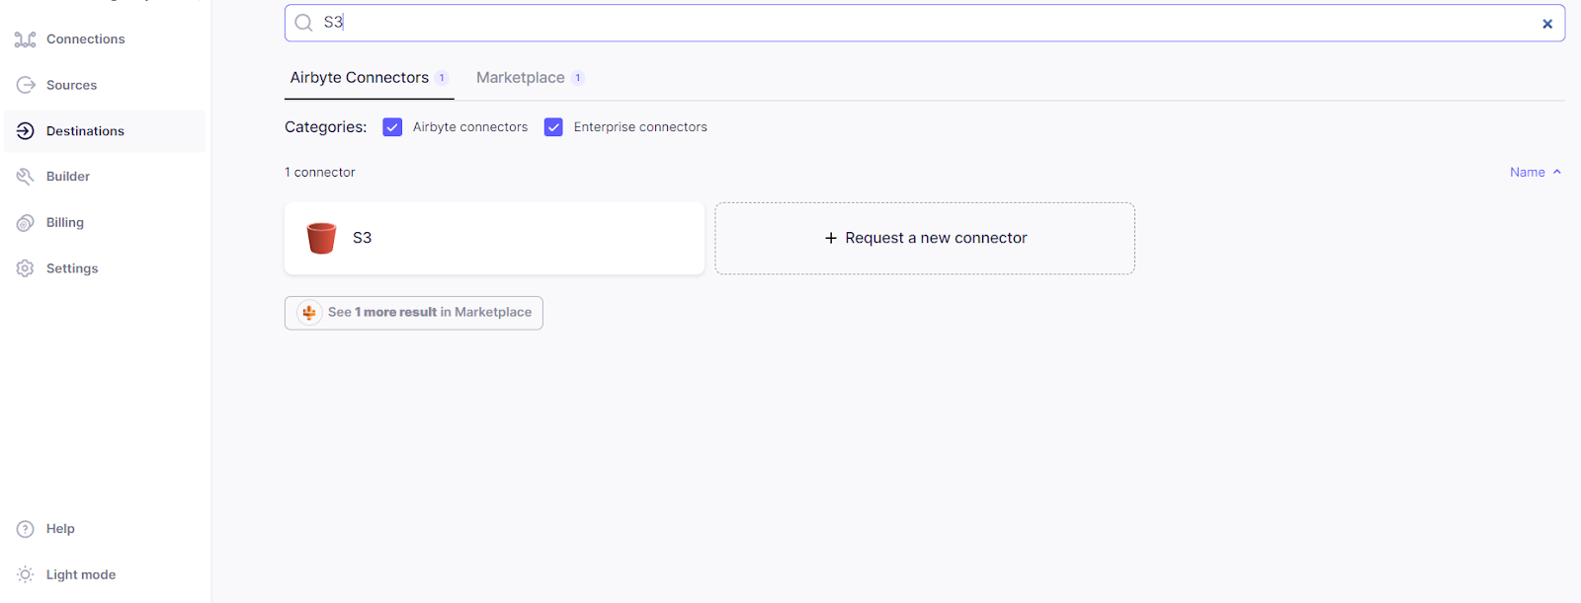Click the count badge on Marketplace tab

coord(578,78)
